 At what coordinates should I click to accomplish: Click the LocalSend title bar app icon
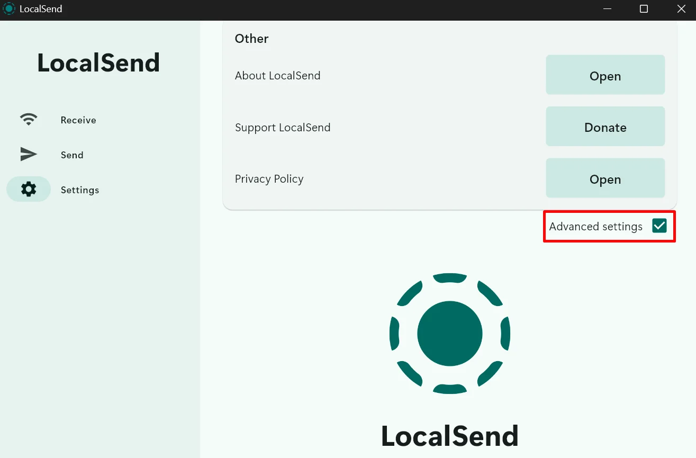coord(9,9)
